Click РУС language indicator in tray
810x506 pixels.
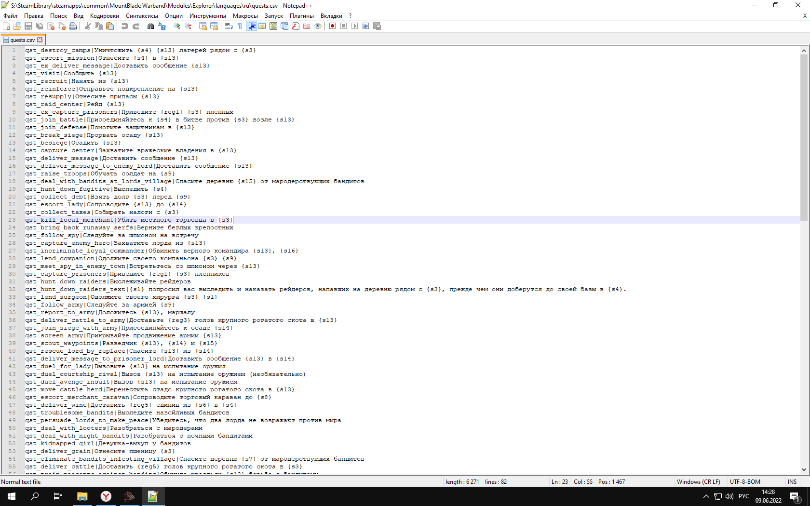[744, 496]
